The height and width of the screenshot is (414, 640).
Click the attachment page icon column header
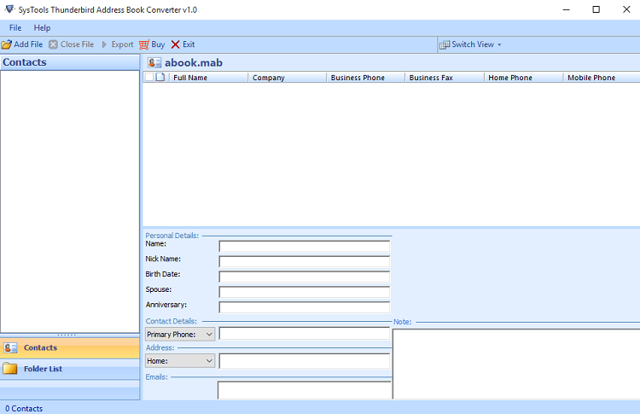[160, 77]
